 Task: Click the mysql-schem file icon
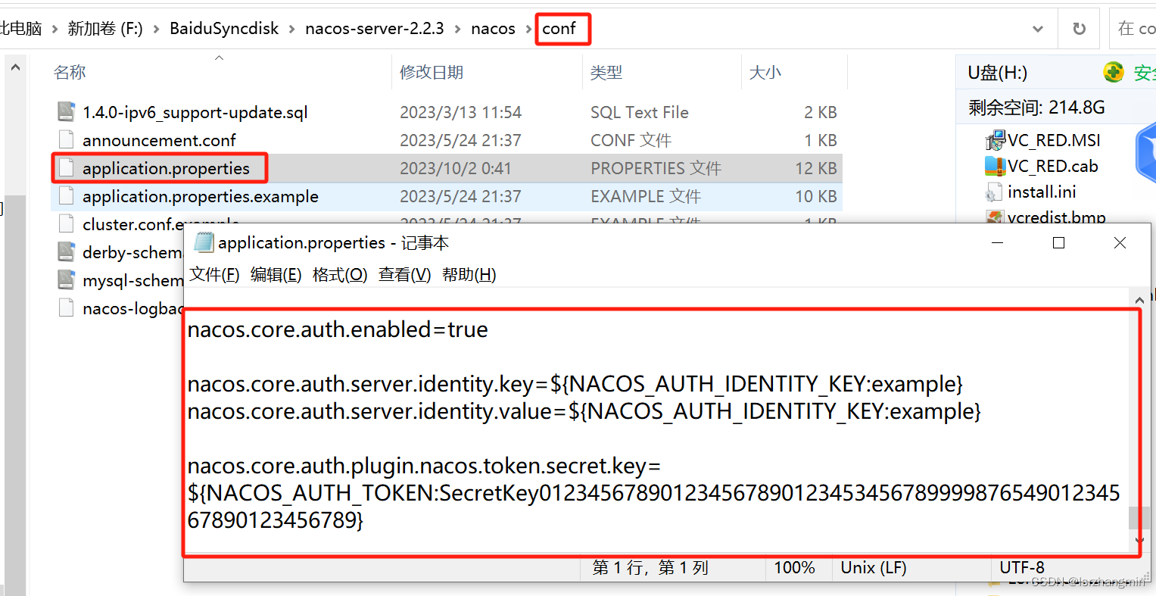[x=67, y=279]
